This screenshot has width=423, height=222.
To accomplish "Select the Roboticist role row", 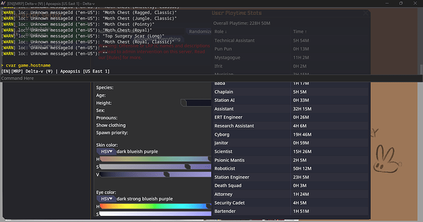I will (x=291, y=168).
